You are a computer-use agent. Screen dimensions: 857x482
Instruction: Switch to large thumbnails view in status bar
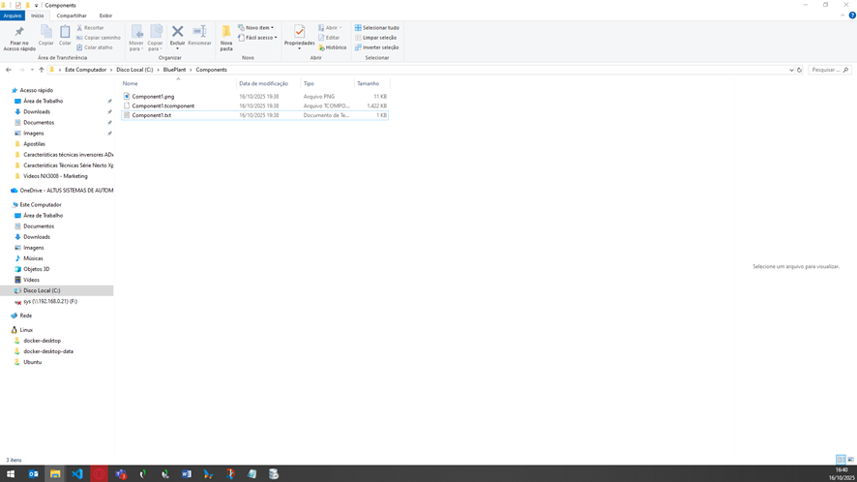click(850, 460)
